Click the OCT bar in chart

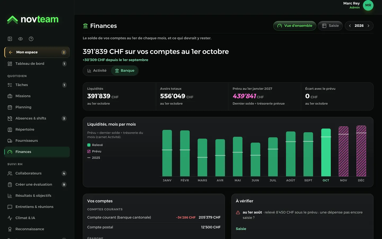point(326,152)
